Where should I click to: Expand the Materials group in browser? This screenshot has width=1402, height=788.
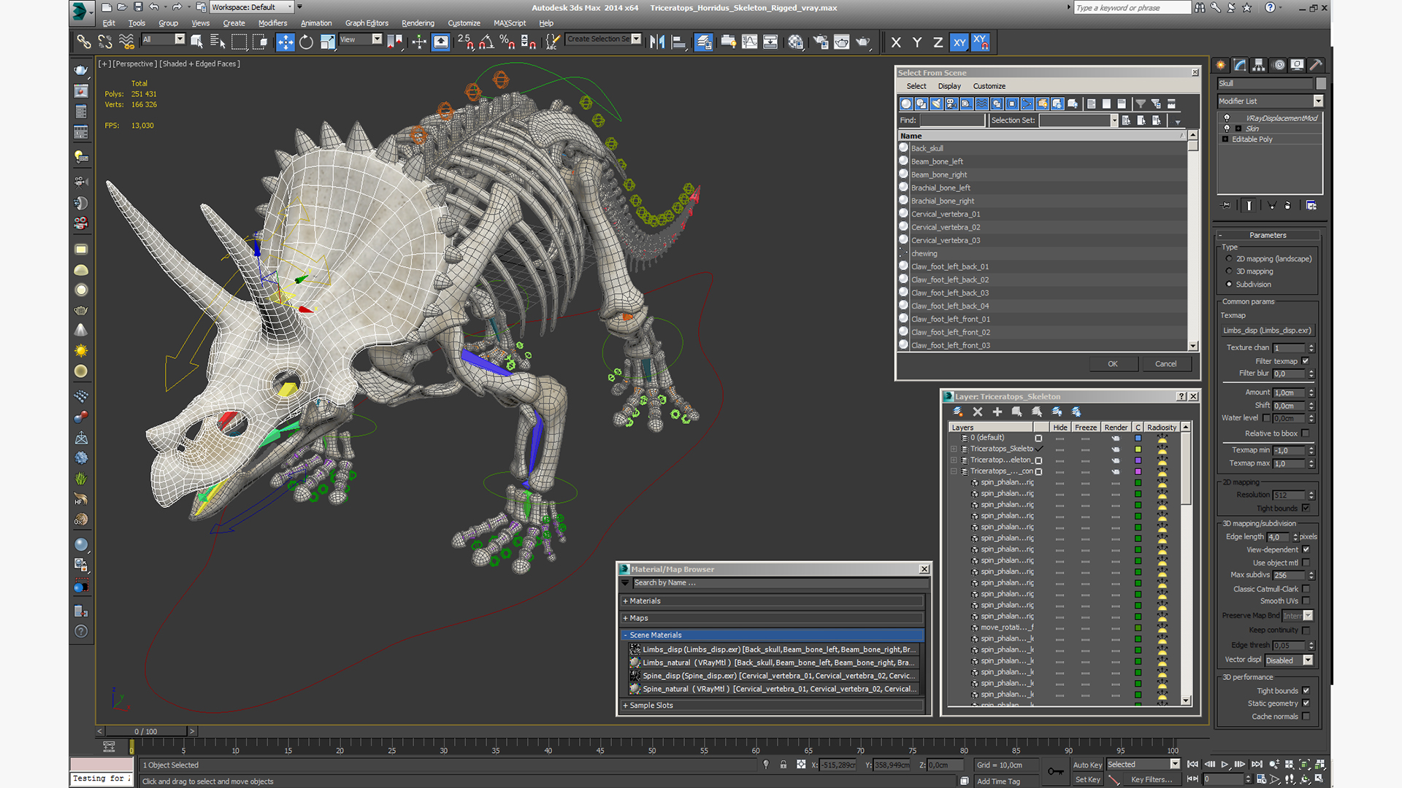coord(773,601)
